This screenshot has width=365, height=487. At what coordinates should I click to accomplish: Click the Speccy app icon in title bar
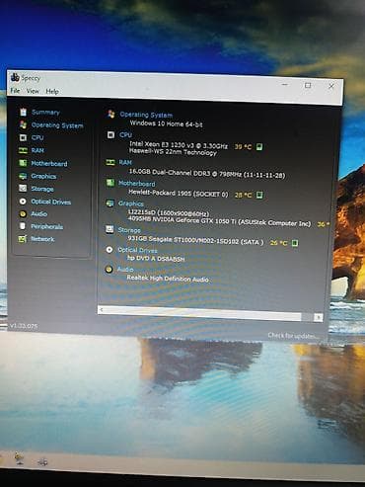pyautogui.click(x=15, y=78)
